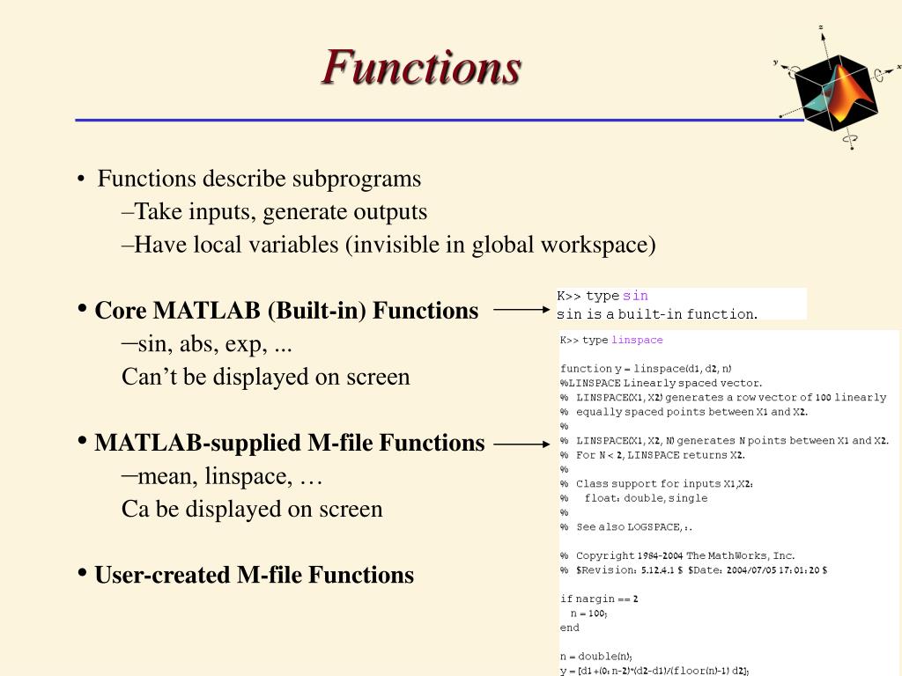Select heading "MATLAB-supplied M-file Functions"
Image resolution: width=902 pixels, height=676 pixels.
289,443
